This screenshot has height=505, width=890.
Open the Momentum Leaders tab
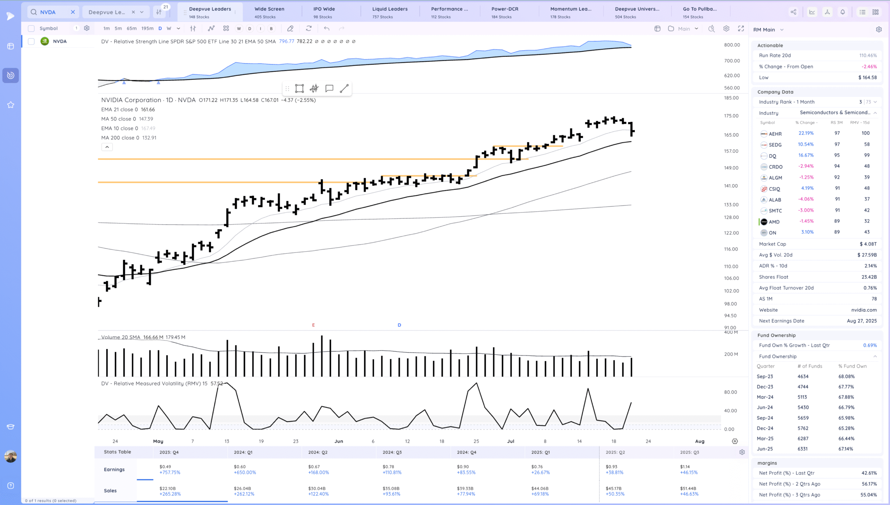(x=571, y=12)
